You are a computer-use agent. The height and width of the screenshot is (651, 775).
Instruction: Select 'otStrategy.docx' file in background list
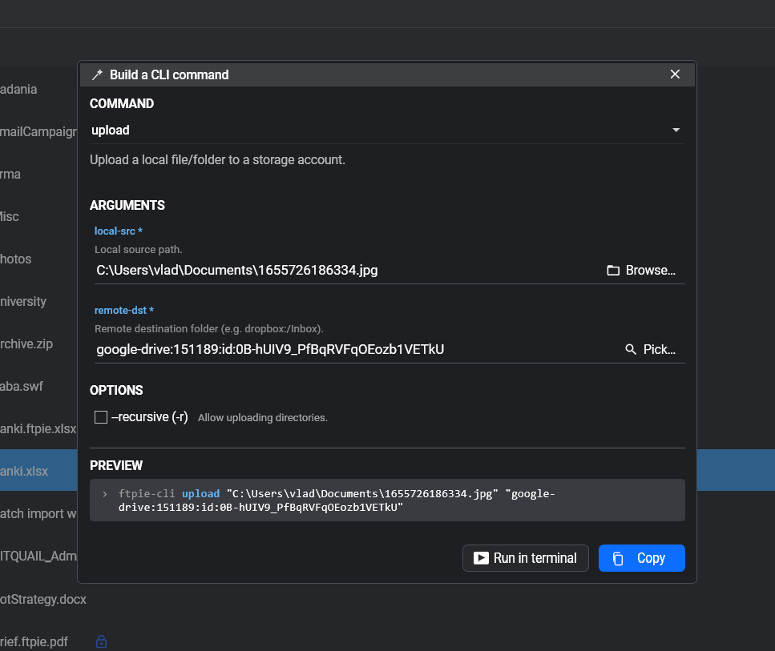coord(43,600)
